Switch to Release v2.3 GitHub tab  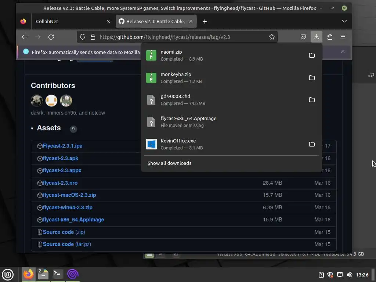point(153,21)
